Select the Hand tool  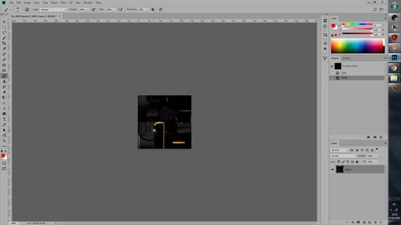tap(4, 136)
